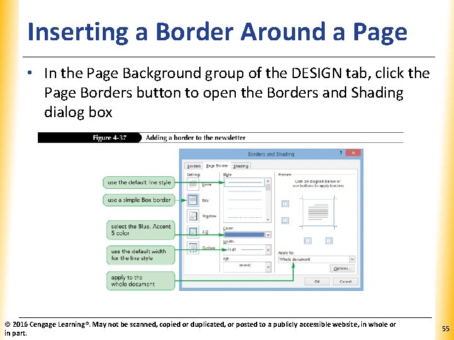This screenshot has width=454, height=340.
Task: Switch to the Shading tab
Action: click(x=241, y=166)
